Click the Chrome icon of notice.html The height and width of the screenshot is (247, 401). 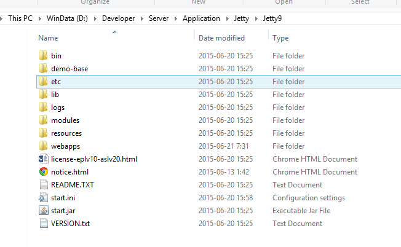(x=44, y=171)
